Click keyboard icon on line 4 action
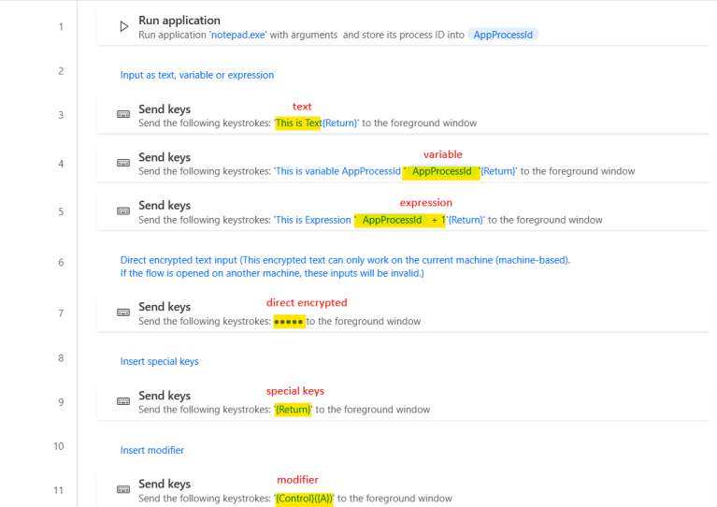The height and width of the screenshot is (507, 717). tap(123, 164)
